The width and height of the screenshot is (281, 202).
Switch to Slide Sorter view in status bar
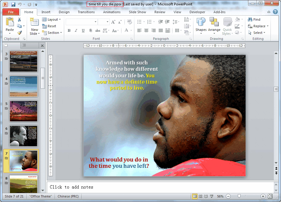click(x=200, y=196)
